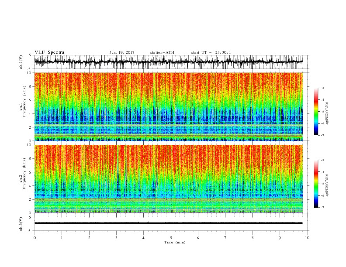The image size is (346, 267).
Task: Select the date text "Jun. 19, 2017"
Action: (122, 52)
